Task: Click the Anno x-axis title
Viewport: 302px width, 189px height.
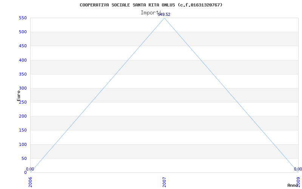Action: (x=293, y=185)
